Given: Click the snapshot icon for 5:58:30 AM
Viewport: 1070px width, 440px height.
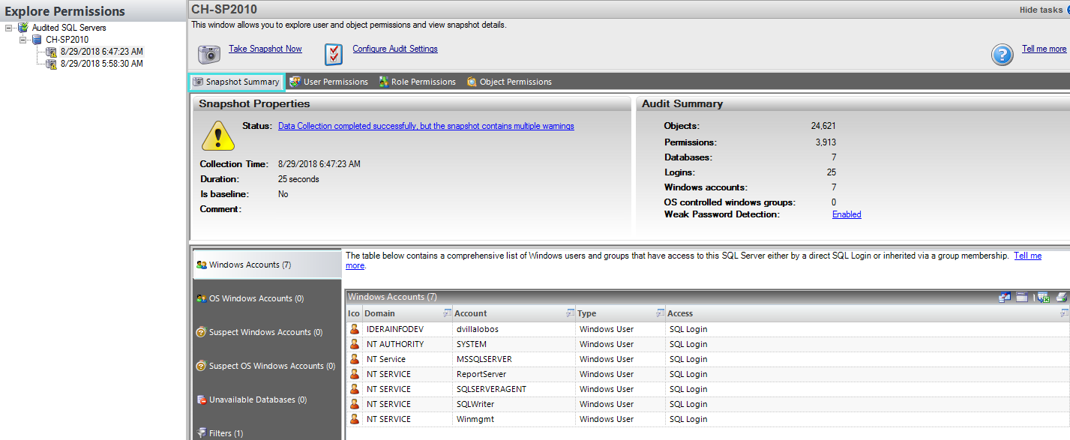Looking at the screenshot, I should [x=51, y=64].
